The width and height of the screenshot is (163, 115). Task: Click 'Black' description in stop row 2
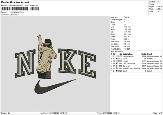click(x=125, y=59)
